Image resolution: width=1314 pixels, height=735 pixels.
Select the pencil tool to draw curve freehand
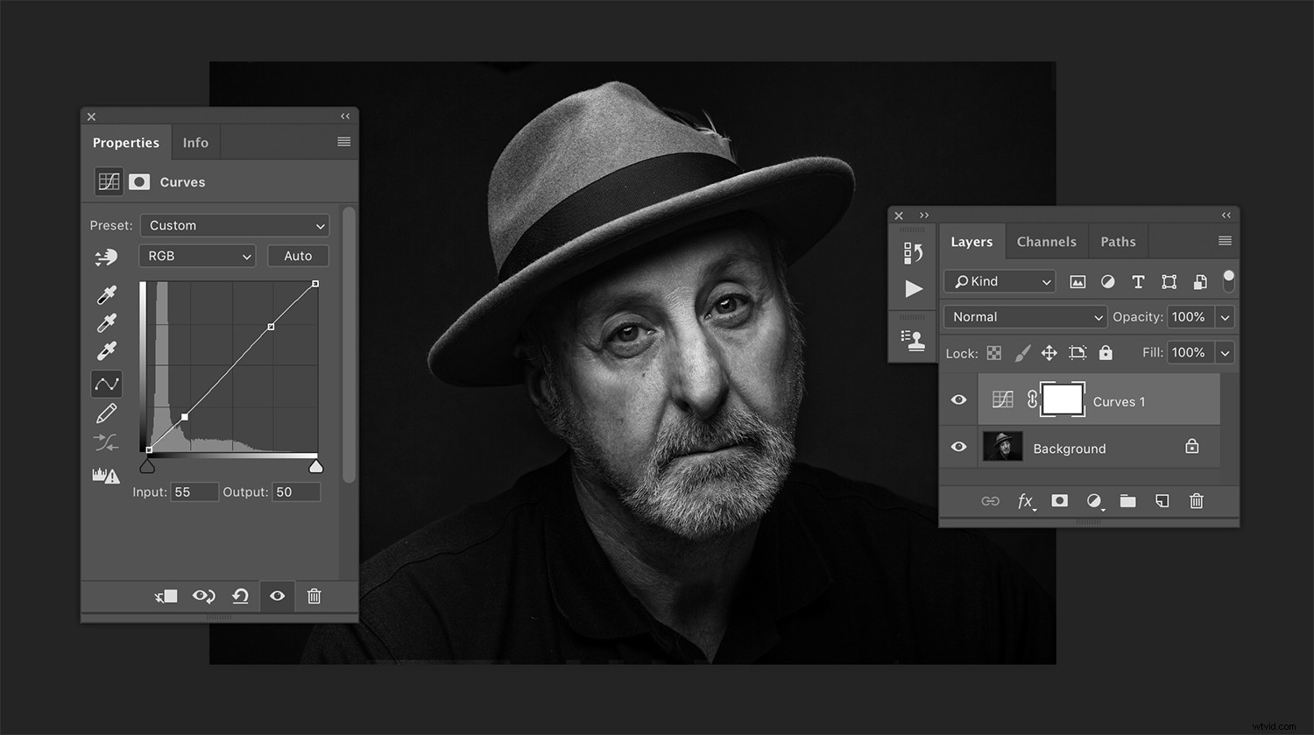coord(107,413)
